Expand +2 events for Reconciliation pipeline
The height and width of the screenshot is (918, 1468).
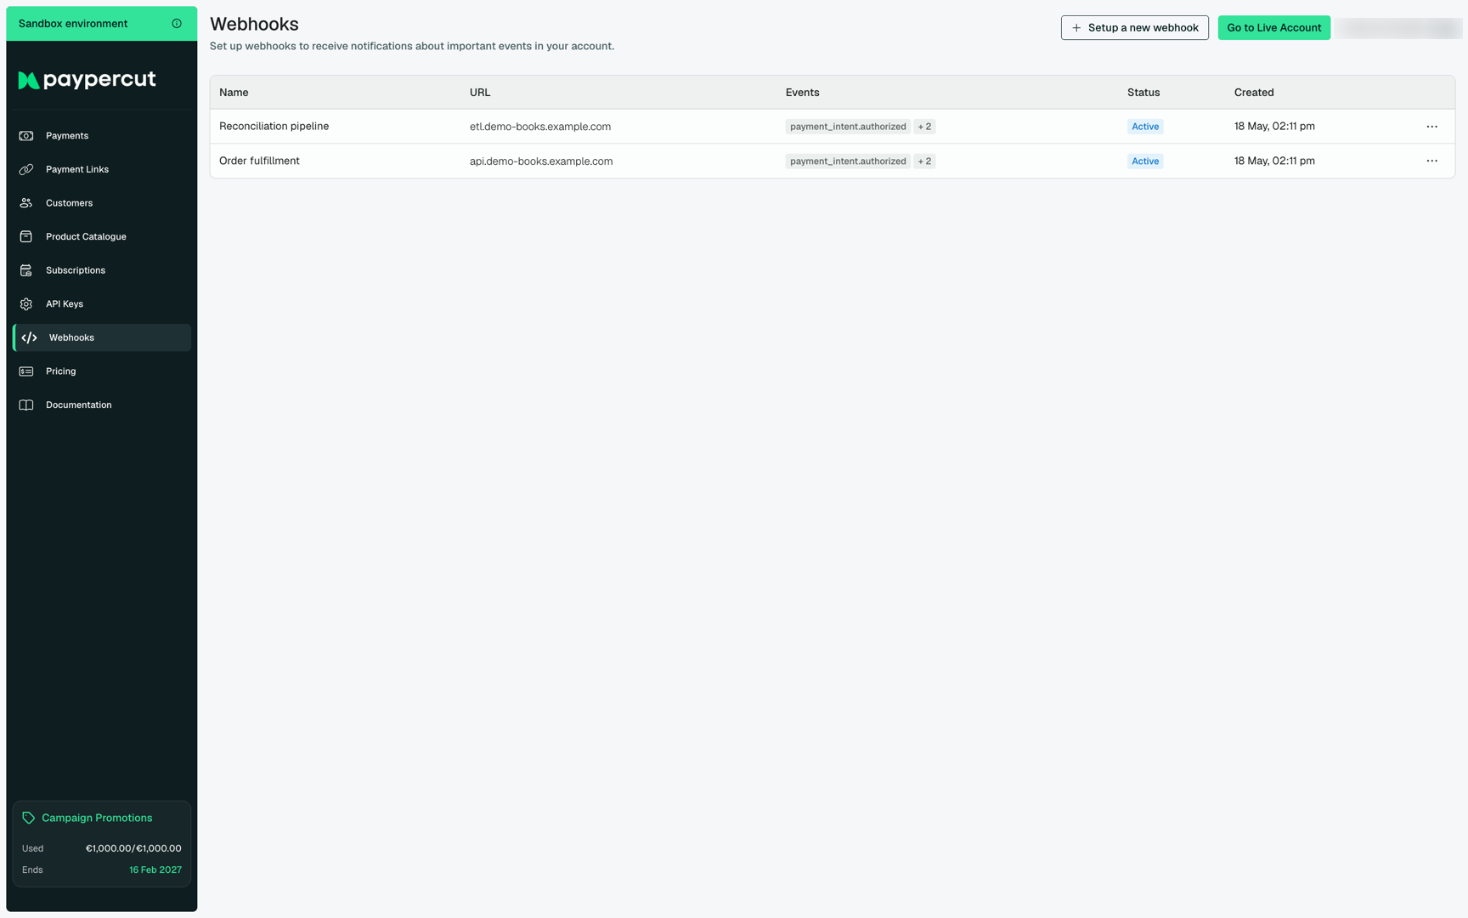[924, 127]
